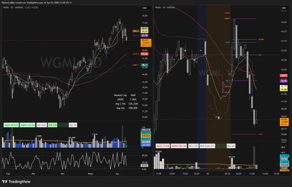The height and width of the screenshot is (187, 292).
Task: Click the Run badge on the daily volume pane
Action: [73, 125]
